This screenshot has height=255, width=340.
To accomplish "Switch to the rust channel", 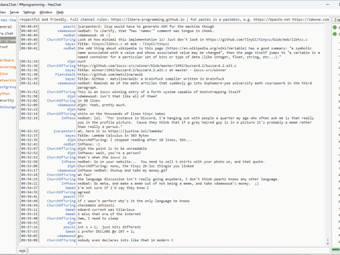I will tap(5, 47).
